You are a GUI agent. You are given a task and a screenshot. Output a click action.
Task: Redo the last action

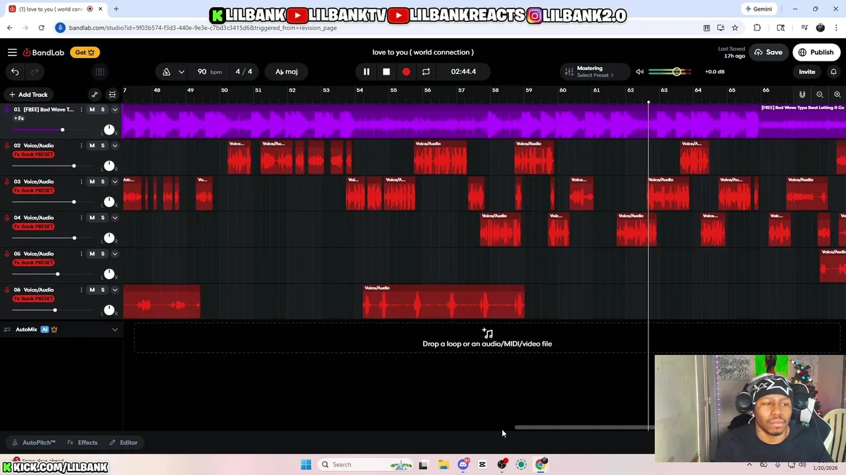[x=34, y=71]
